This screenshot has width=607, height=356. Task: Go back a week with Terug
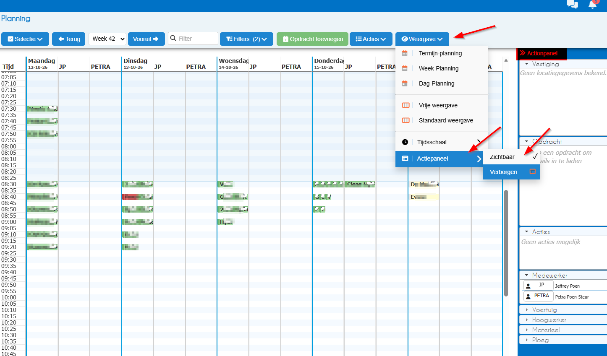pyautogui.click(x=69, y=39)
